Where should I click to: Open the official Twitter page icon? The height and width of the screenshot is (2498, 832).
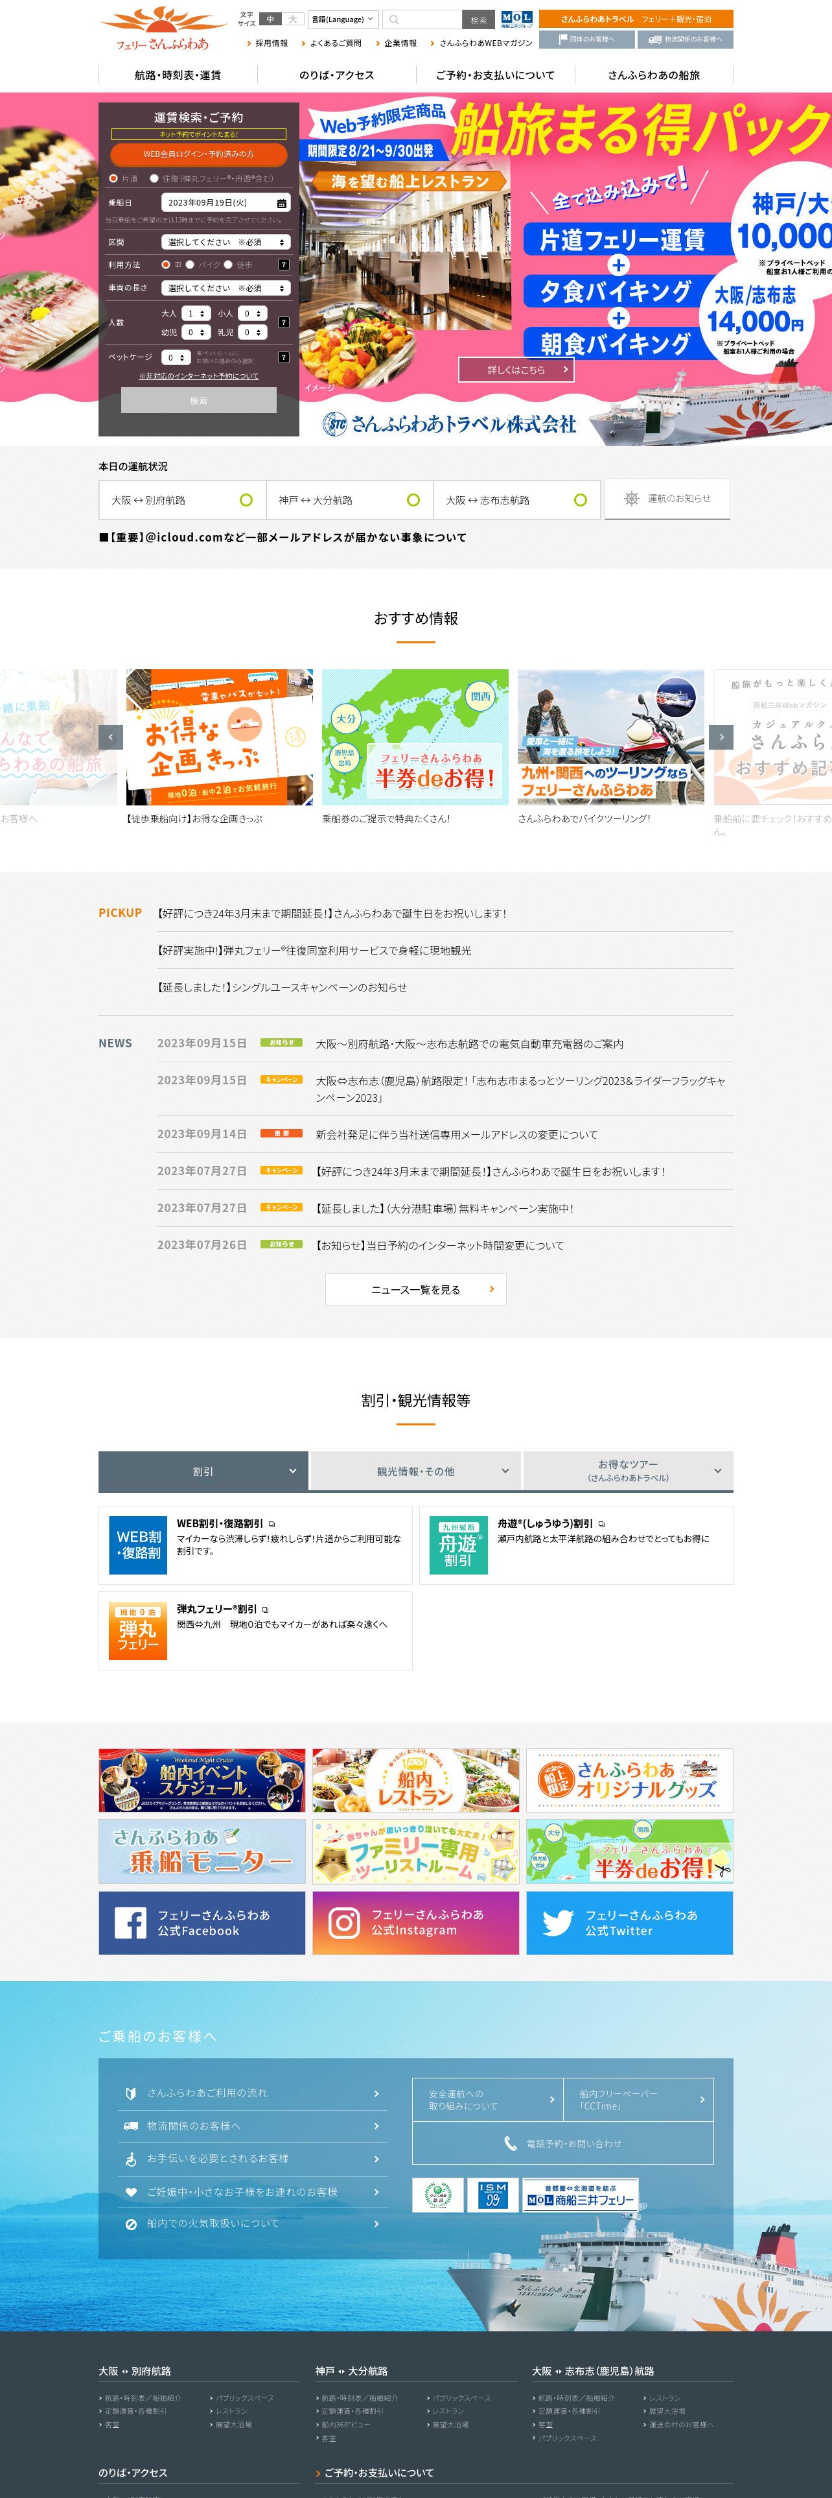tap(558, 1922)
